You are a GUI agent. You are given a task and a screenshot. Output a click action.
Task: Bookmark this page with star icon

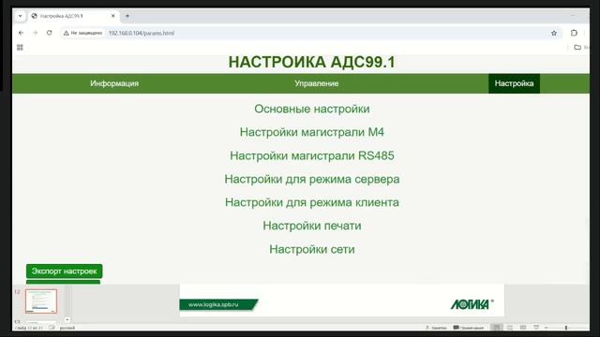554,34
